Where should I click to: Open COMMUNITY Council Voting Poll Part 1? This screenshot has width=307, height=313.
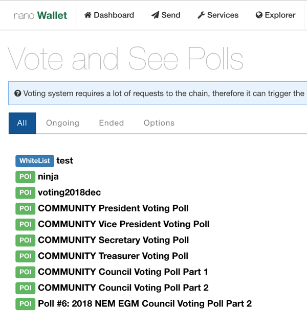coord(123,272)
